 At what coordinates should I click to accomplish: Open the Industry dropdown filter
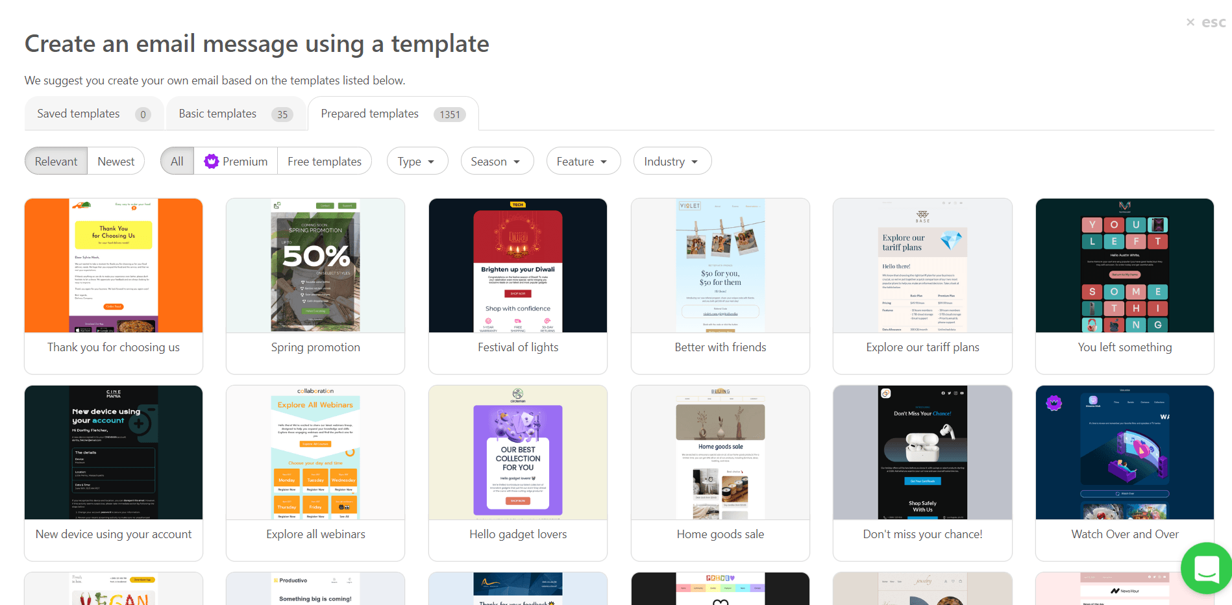671,161
